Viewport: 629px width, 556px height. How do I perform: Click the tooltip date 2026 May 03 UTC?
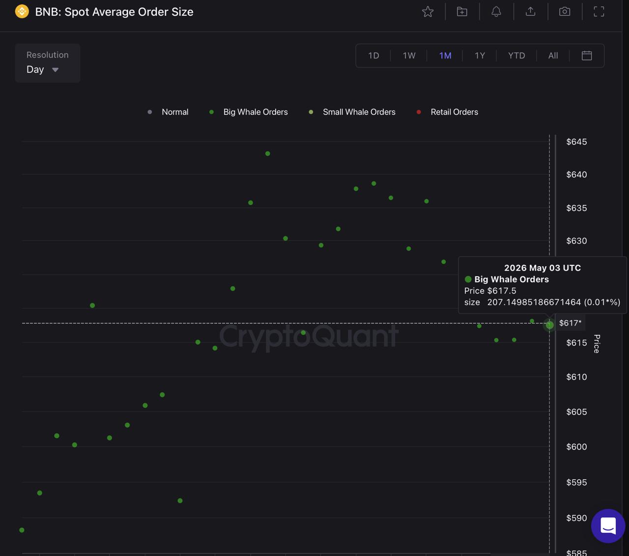543,268
